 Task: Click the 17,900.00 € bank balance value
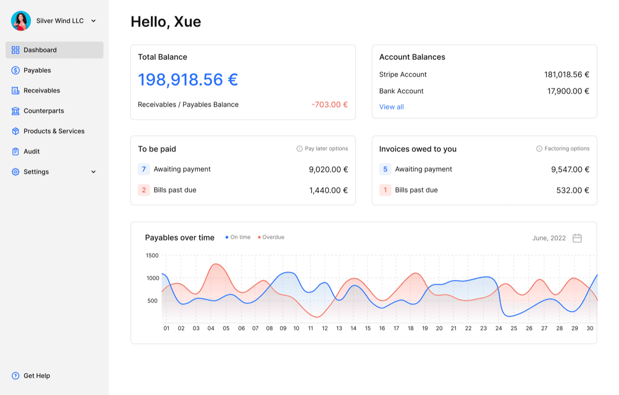click(568, 91)
